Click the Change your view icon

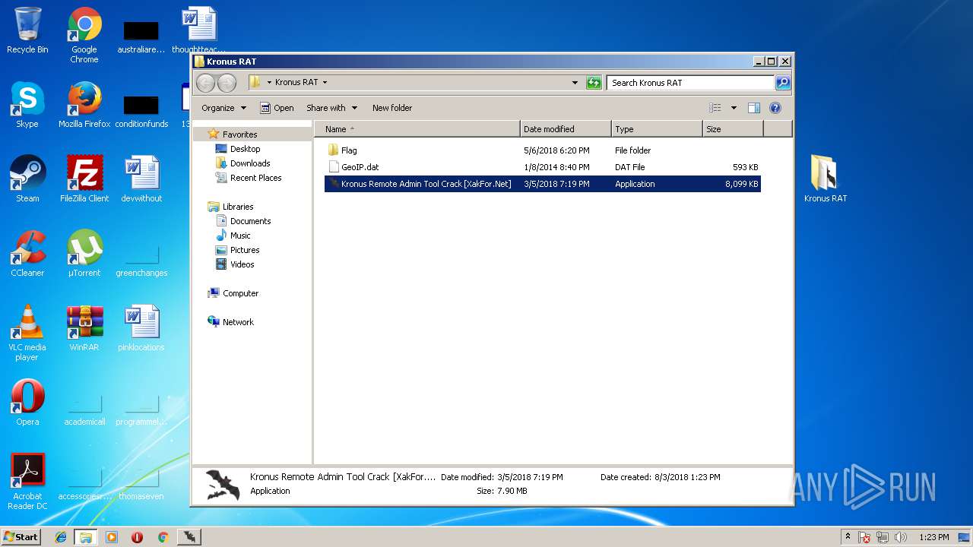(x=715, y=108)
